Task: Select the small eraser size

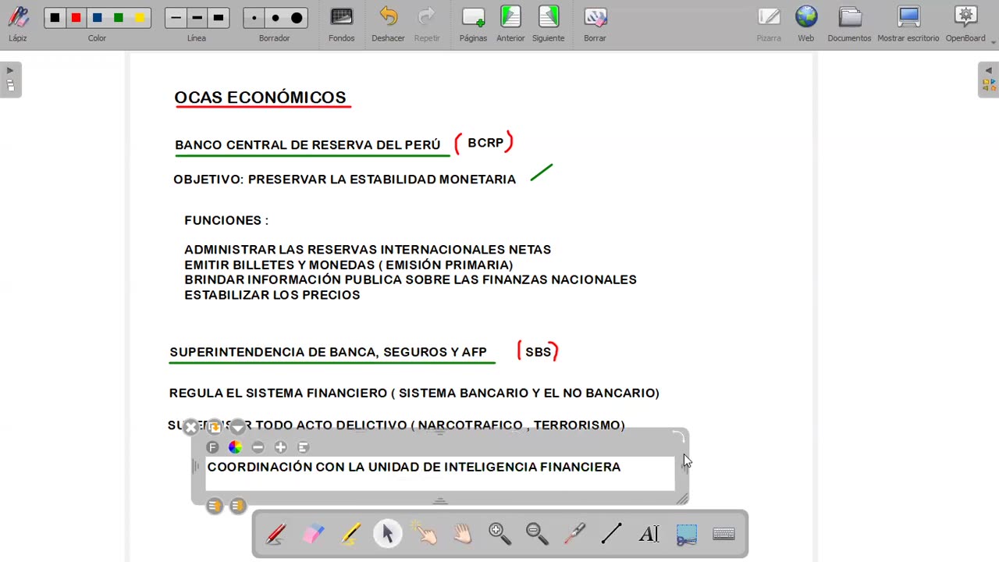Action: click(254, 17)
